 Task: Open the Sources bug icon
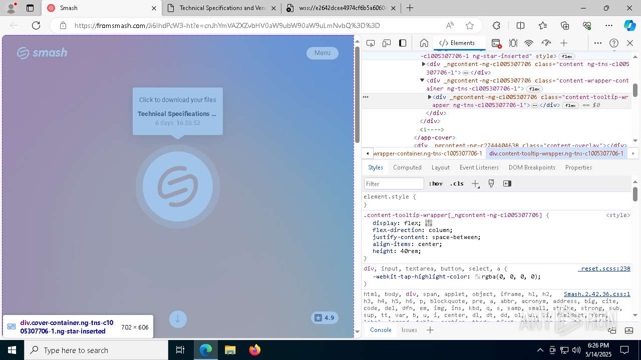(x=513, y=43)
